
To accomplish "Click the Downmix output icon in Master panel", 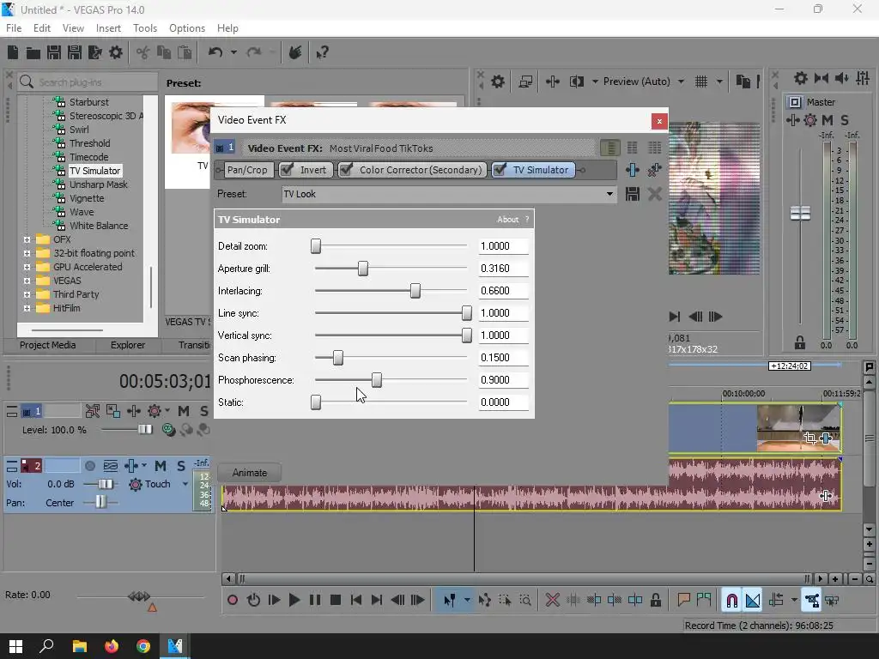I will (x=821, y=78).
